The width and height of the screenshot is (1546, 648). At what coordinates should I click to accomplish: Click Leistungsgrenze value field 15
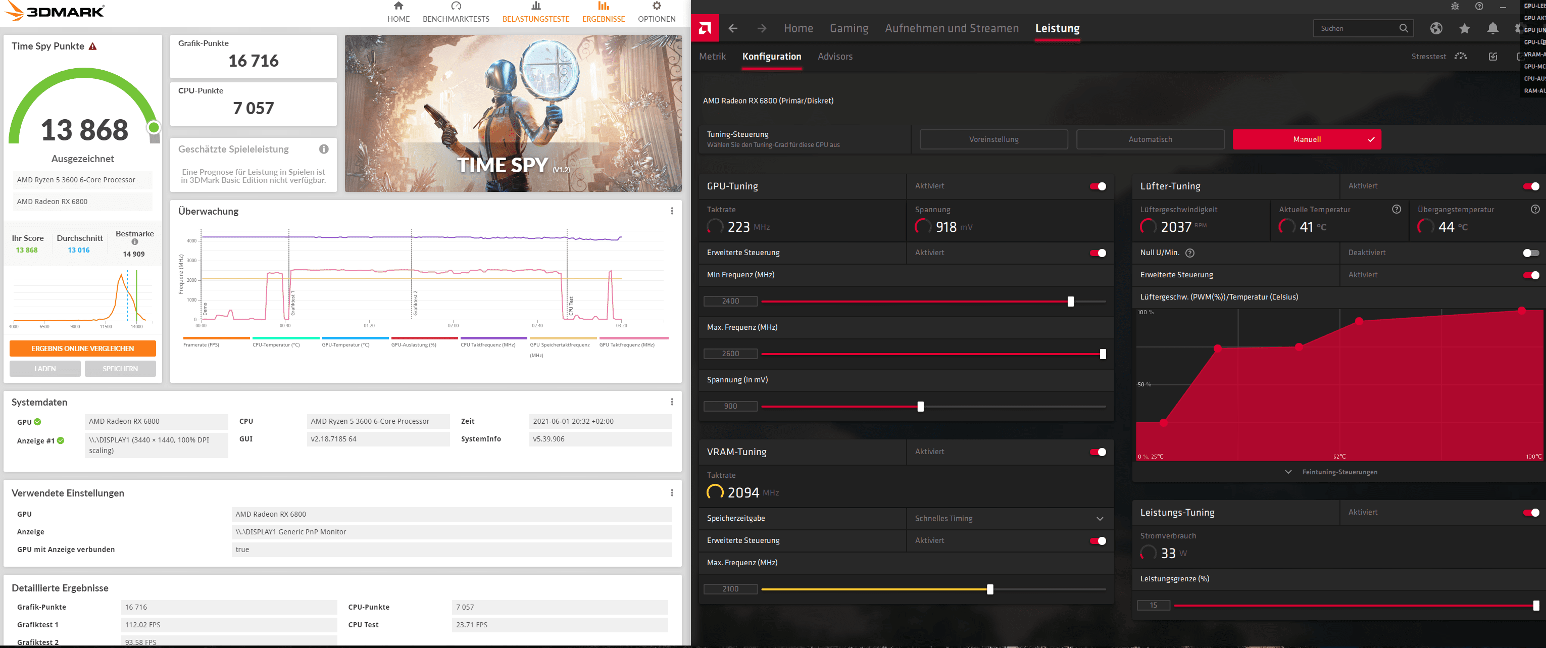click(1153, 606)
